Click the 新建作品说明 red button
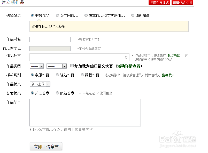This screenshot has width=208, height=153. [182, 3]
